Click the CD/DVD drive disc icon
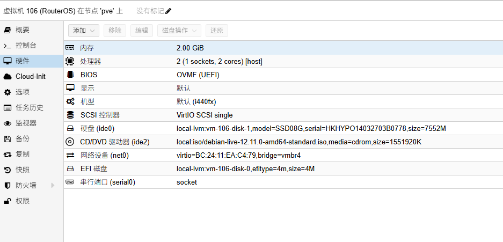 [x=70, y=142]
